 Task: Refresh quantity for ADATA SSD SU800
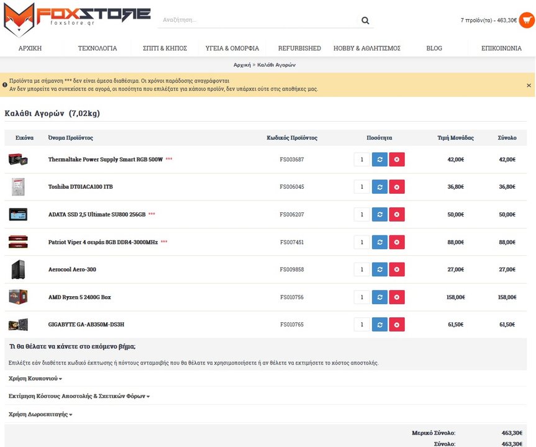coord(379,215)
